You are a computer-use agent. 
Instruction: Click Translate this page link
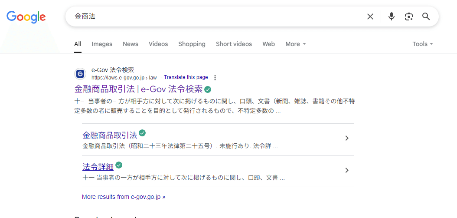186,77
